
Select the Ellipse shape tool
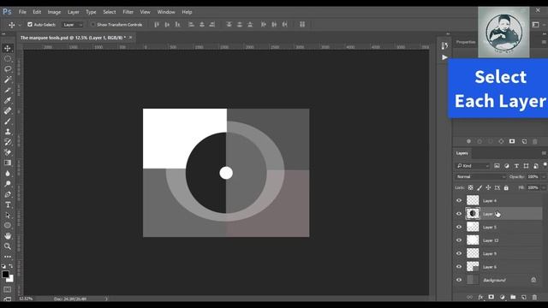pos(8,225)
